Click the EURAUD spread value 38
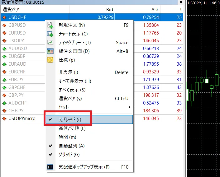Image resolution: width=220 pixels, height=177 pixels. [x=179, y=64]
